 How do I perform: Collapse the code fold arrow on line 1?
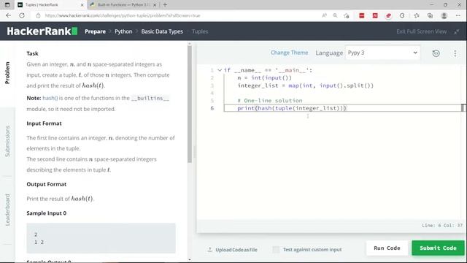pyautogui.click(x=220, y=70)
